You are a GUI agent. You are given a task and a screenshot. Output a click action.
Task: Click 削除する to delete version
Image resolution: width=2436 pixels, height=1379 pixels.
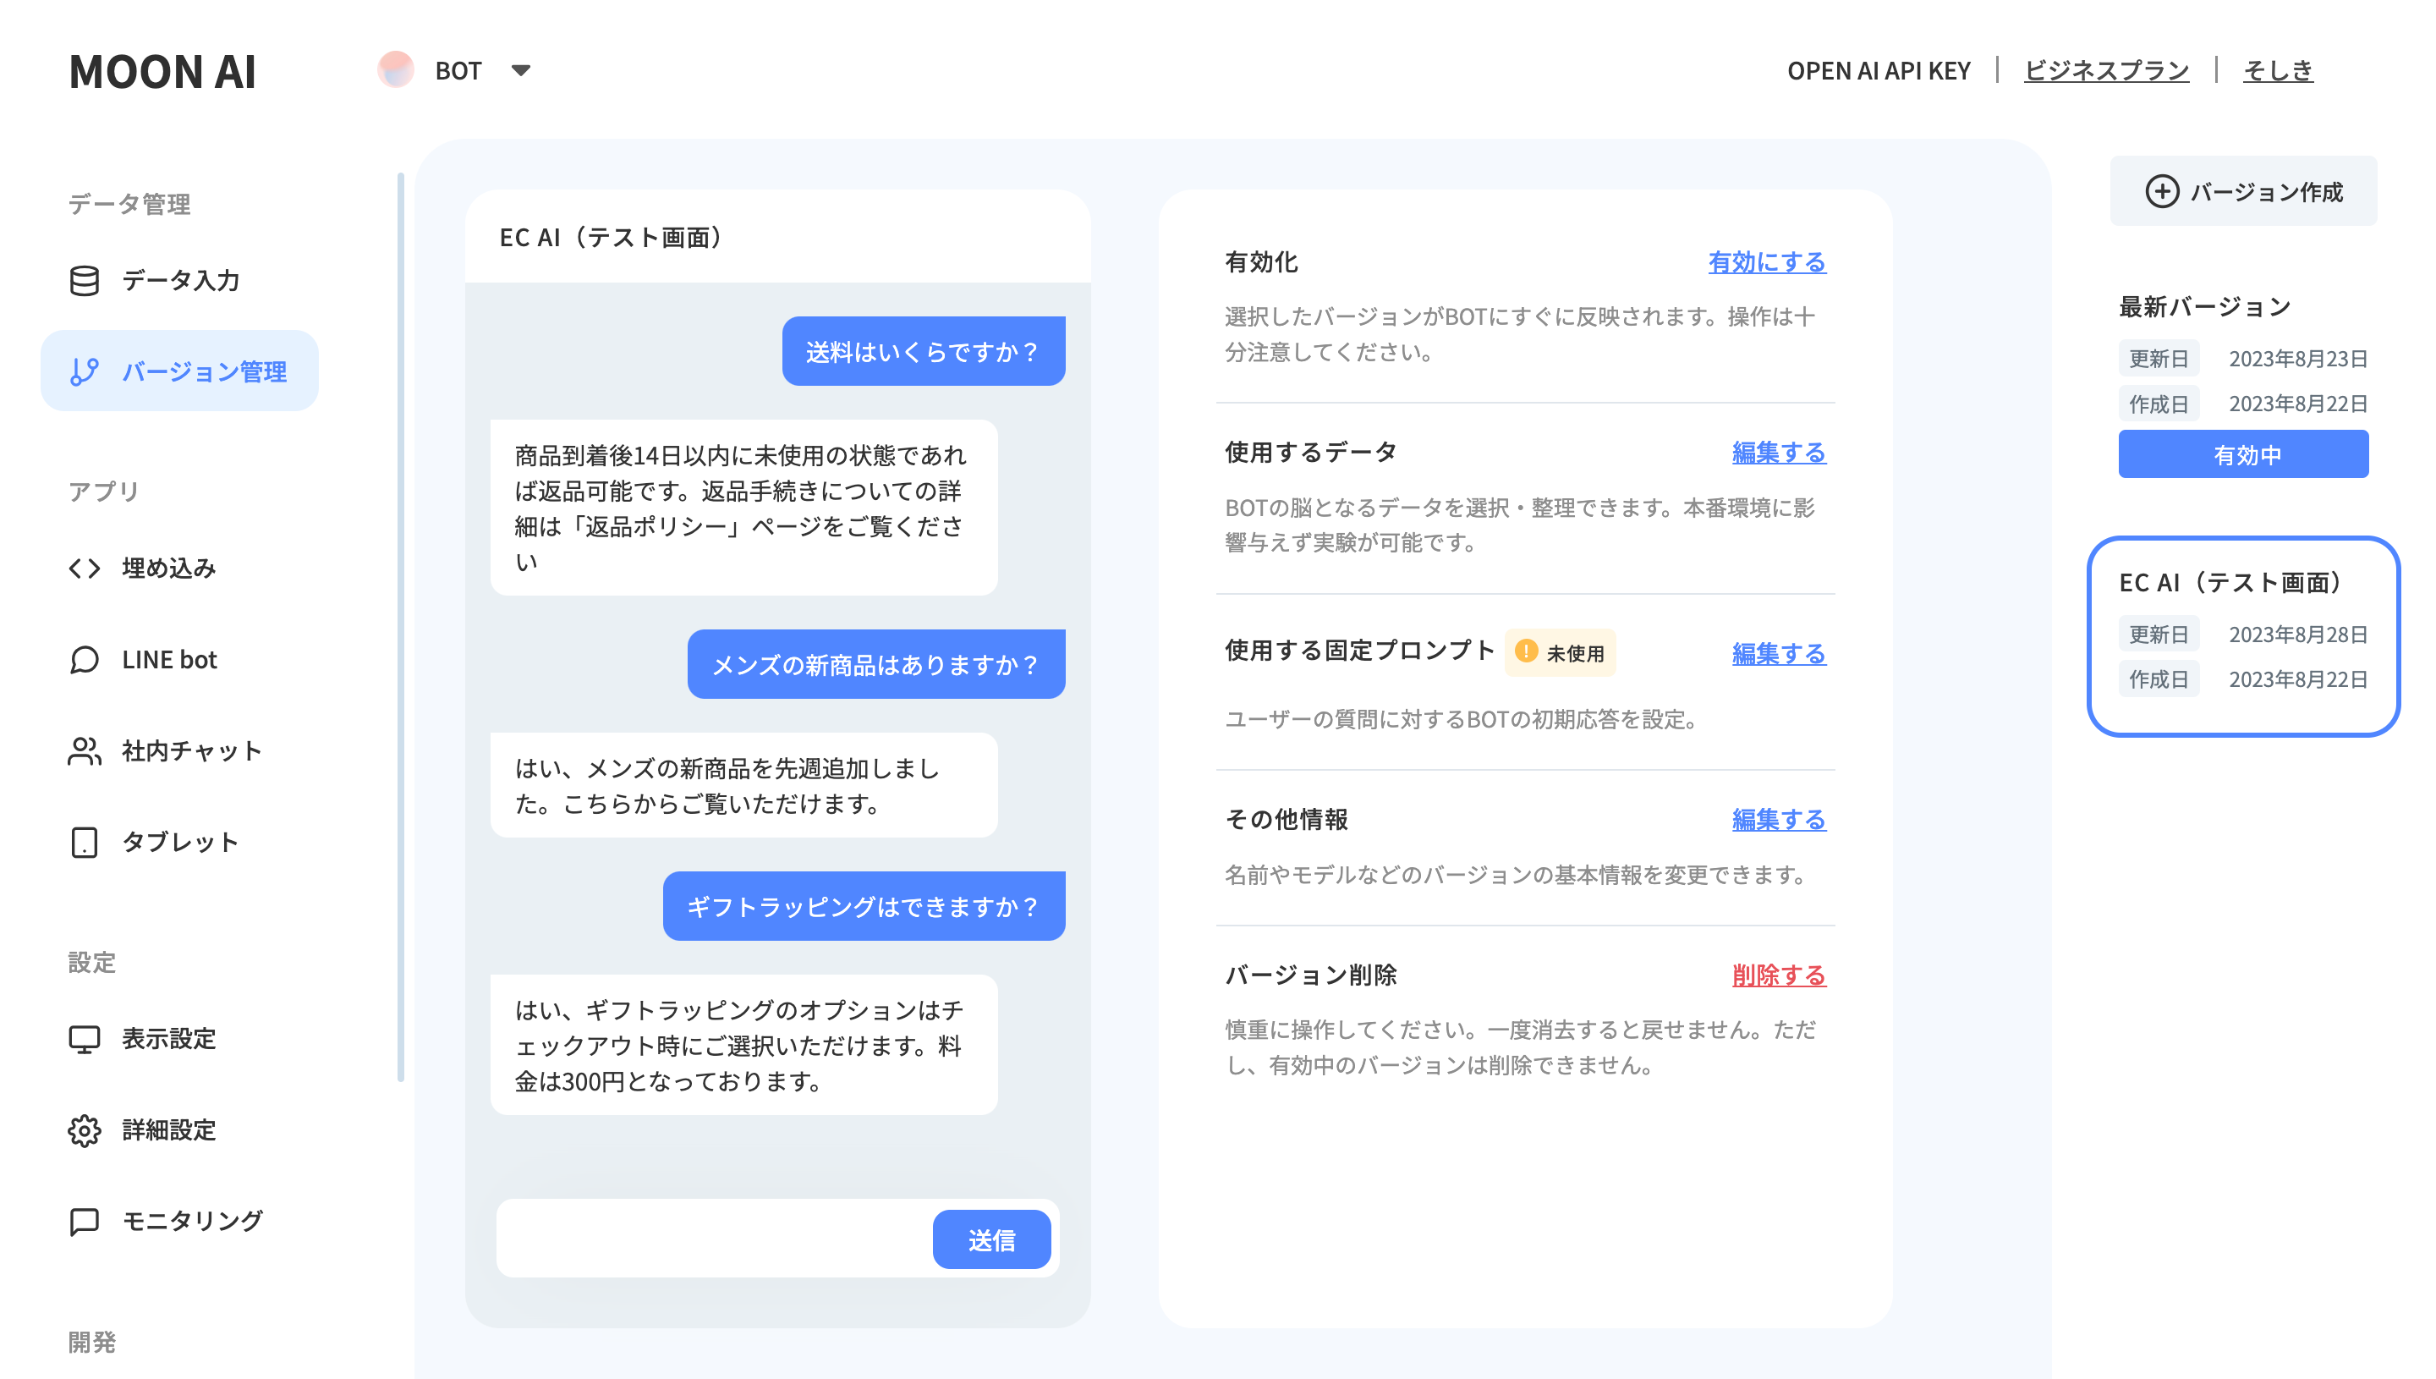(1778, 975)
